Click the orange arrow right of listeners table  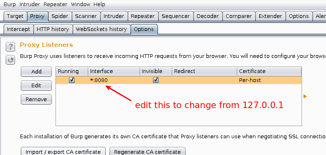pyautogui.click(x=305, y=96)
